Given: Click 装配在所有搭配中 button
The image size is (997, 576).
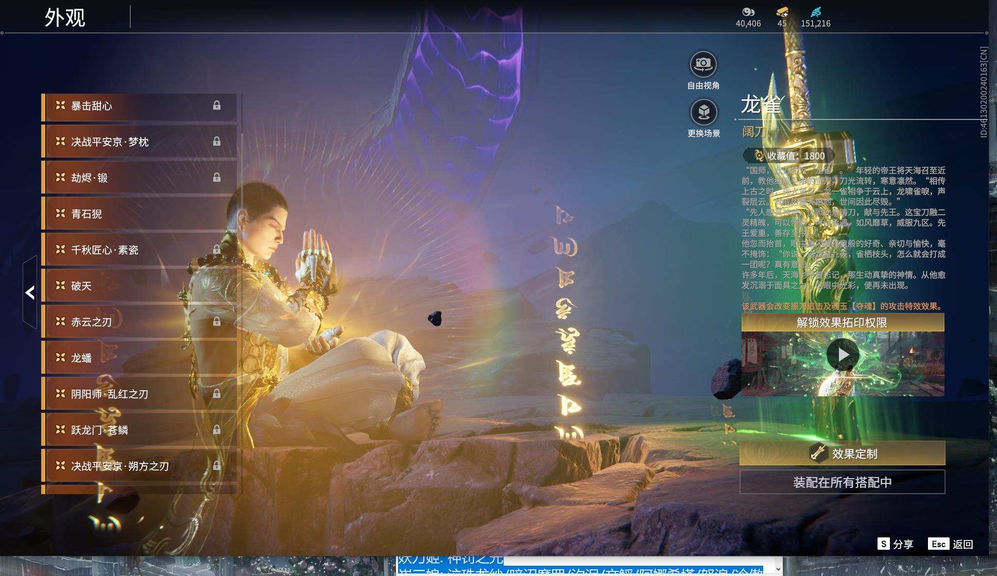Looking at the screenshot, I should (x=843, y=482).
